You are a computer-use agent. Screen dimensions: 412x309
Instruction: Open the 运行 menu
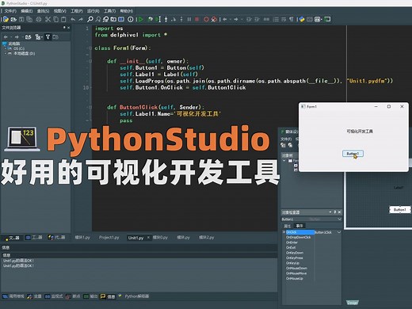(x=93, y=11)
